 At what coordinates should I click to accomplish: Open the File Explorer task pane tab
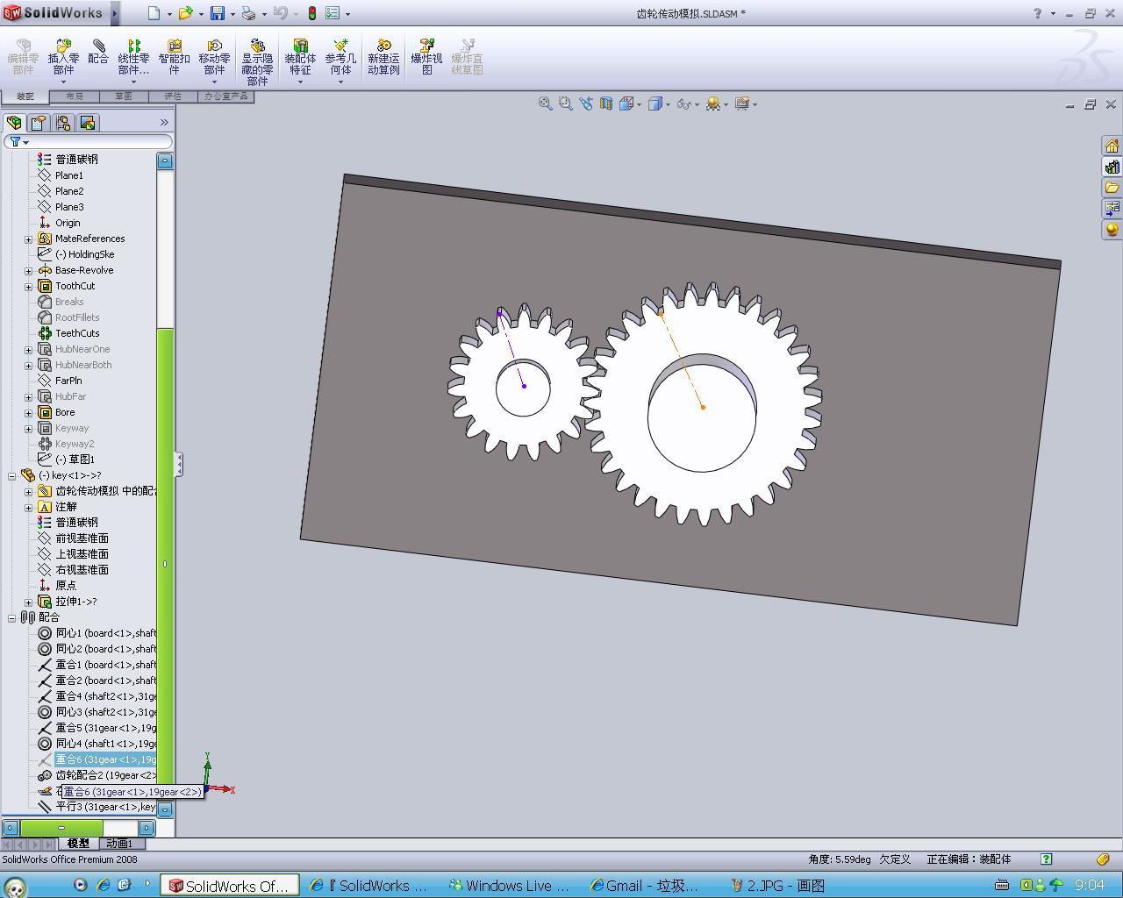click(x=1112, y=188)
